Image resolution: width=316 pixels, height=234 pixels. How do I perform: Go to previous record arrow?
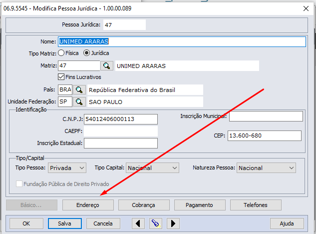pos(138,223)
